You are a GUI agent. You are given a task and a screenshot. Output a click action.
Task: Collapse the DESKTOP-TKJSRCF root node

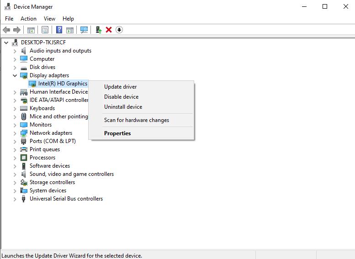pyautogui.click(x=6, y=42)
